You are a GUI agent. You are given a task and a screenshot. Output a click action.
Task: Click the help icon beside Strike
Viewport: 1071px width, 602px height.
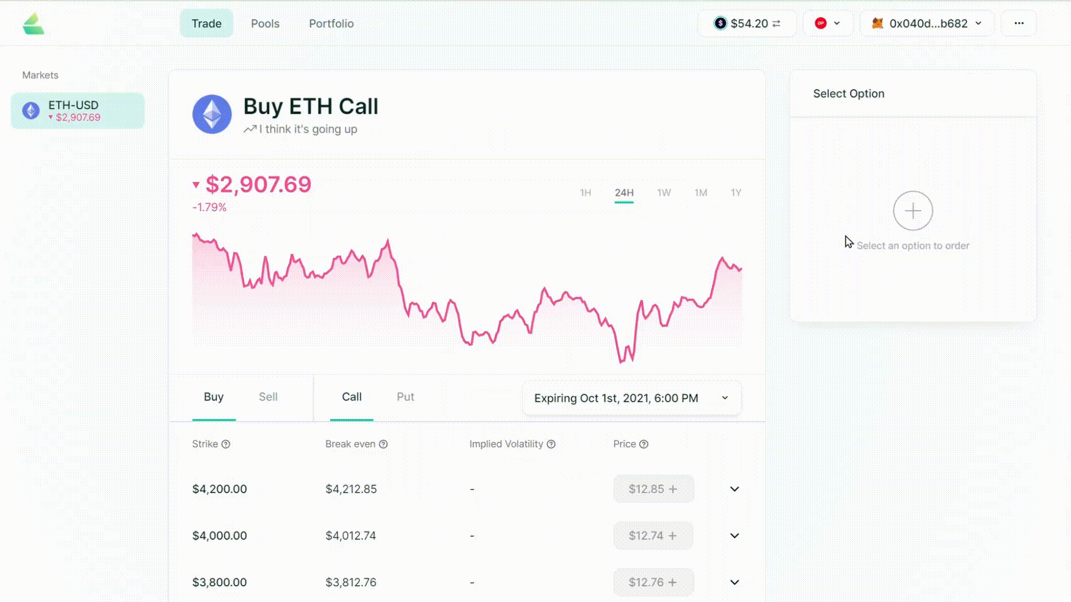click(x=226, y=444)
